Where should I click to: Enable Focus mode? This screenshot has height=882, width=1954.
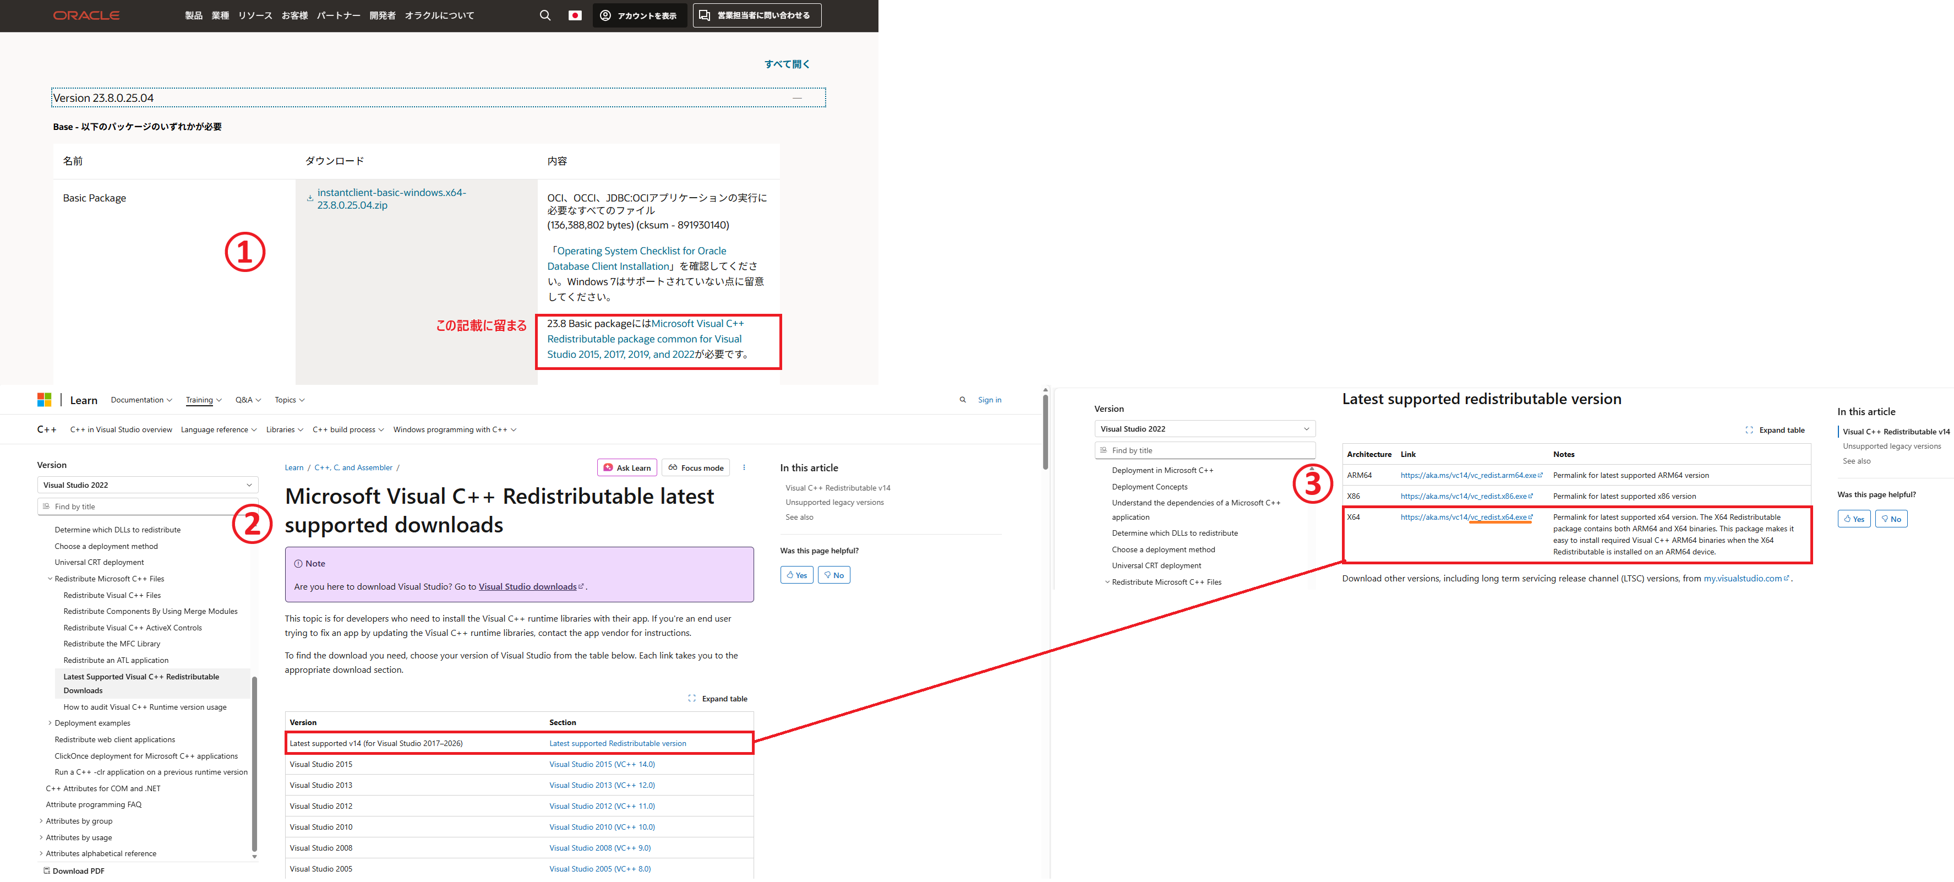tap(696, 467)
